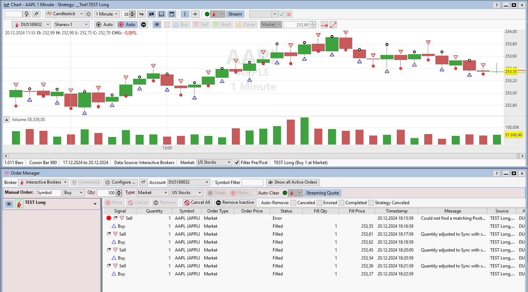Click the Manual Order Symbol input field
This screenshot has width=528, height=292.
[x=48, y=193]
